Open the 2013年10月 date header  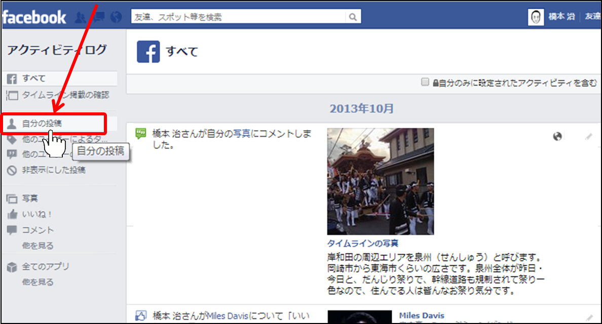(x=361, y=109)
